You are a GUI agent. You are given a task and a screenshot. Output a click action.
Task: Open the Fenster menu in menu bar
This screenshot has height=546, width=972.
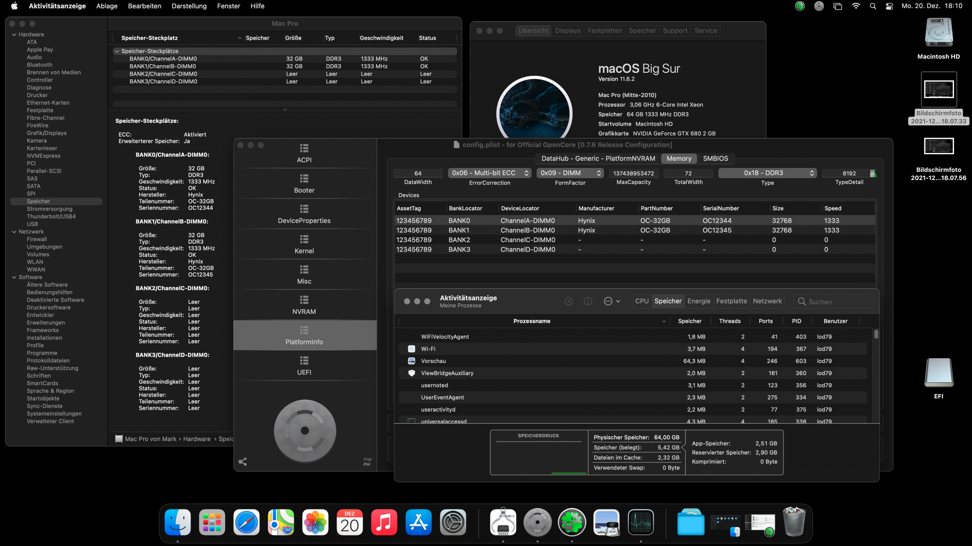pos(228,6)
